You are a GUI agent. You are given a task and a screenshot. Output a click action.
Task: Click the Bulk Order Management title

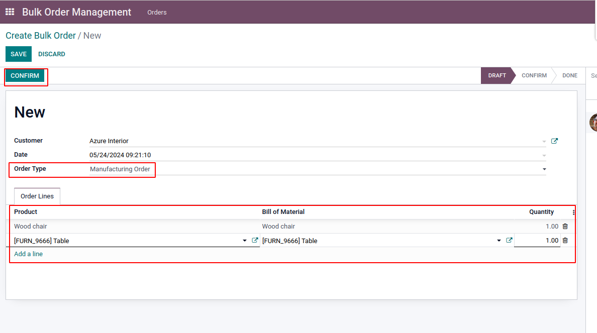click(76, 12)
